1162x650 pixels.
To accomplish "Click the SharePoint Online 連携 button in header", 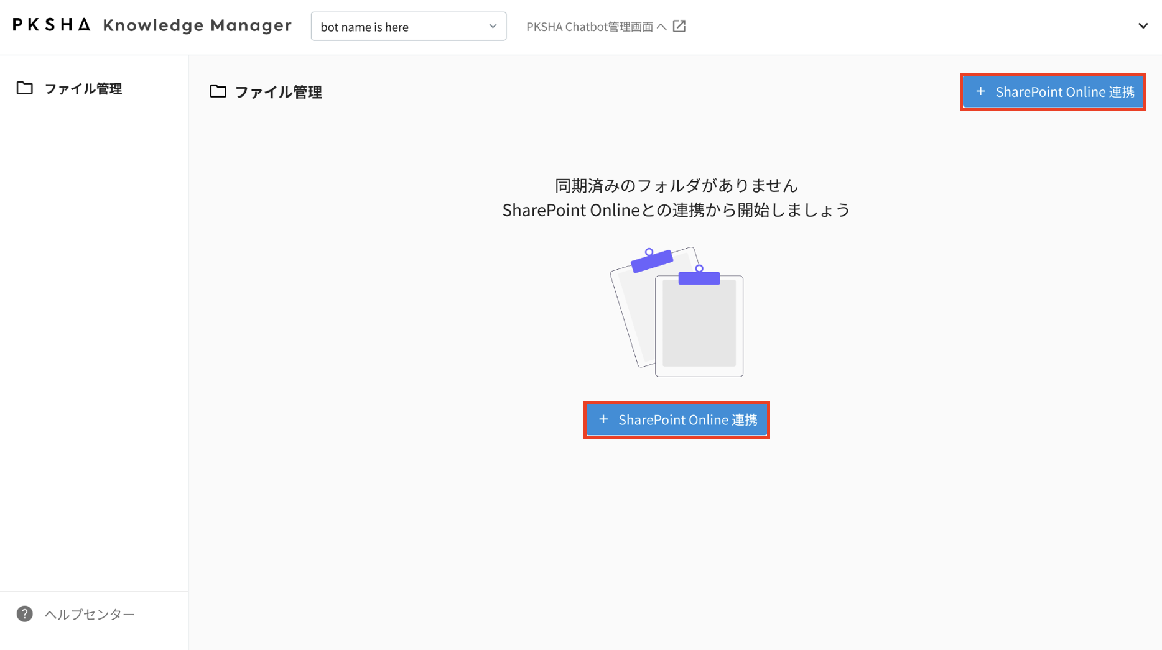I will (1053, 92).
